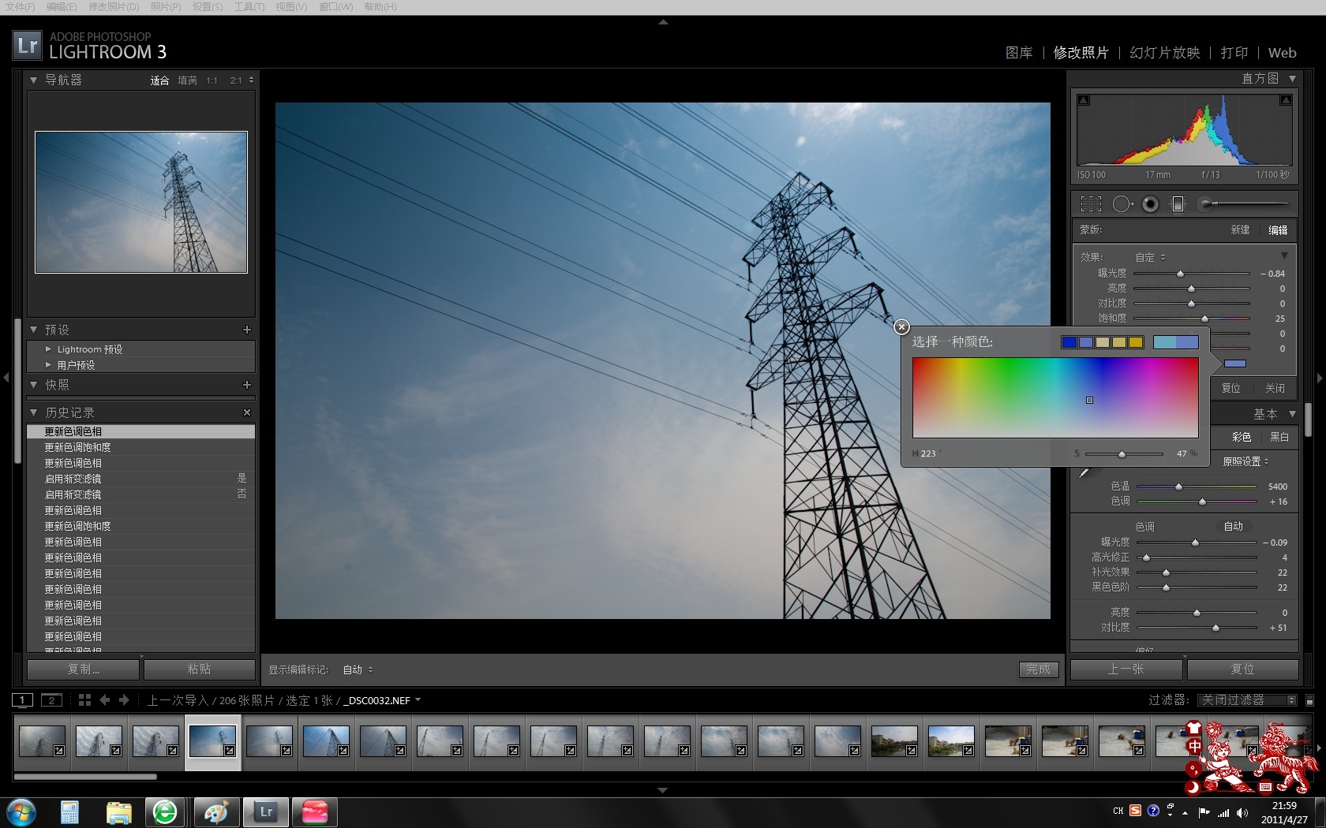Select the crop overlay tool
The width and height of the screenshot is (1326, 828).
click(1091, 204)
